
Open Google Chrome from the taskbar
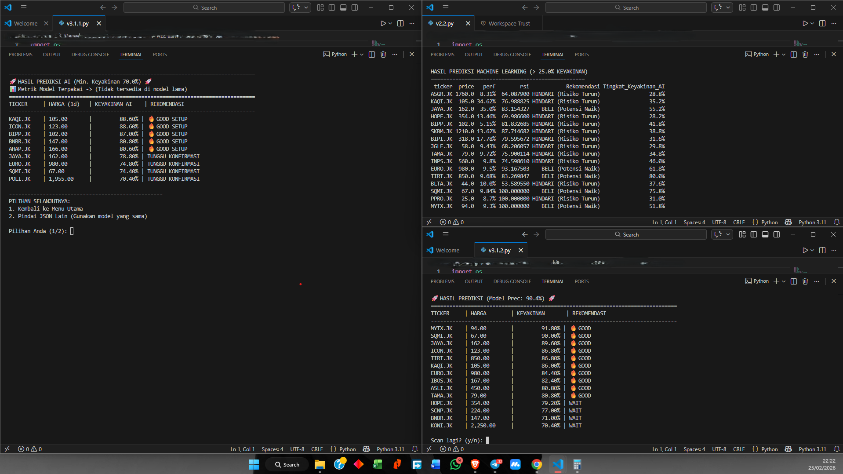536,464
